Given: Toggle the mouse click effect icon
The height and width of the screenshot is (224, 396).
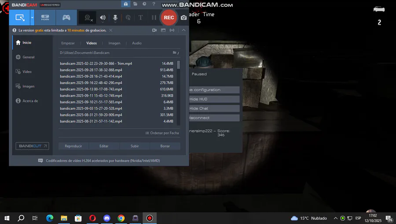Looking at the screenshot, I should coord(128,18).
